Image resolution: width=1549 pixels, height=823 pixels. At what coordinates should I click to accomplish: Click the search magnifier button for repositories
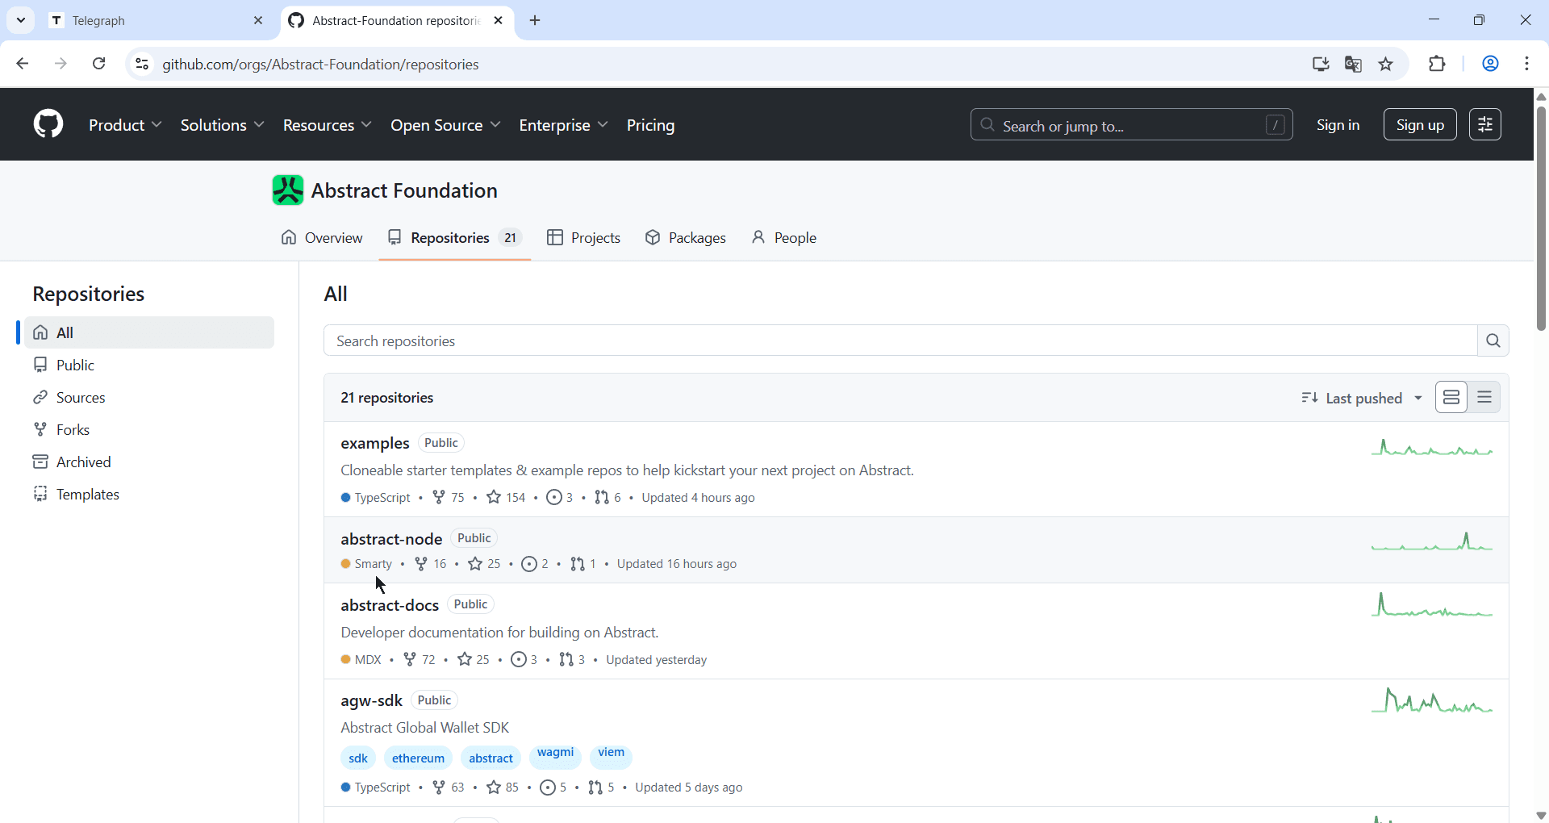point(1493,340)
